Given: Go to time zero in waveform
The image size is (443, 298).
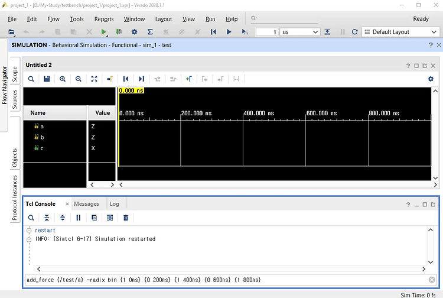Looking at the screenshot, I should (126, 79).
